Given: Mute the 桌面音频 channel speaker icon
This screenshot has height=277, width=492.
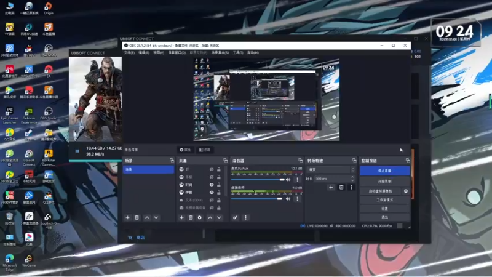Looking at the screenshot, I should pos(288,199).
